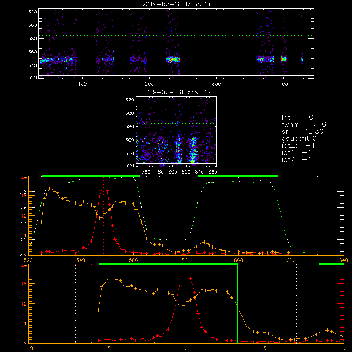Click x-axis label 760 on middle image

pos(146,172)
